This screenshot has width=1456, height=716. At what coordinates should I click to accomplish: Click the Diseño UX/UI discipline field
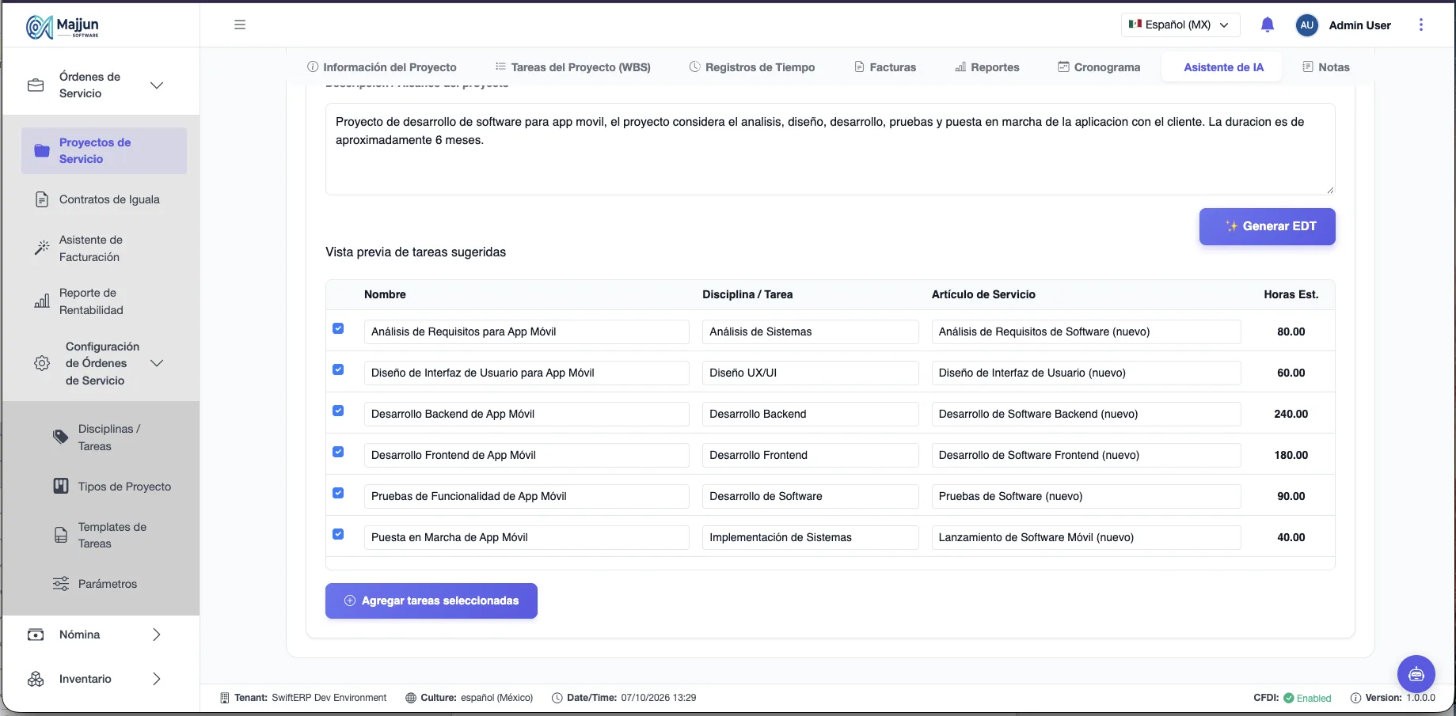810,373
